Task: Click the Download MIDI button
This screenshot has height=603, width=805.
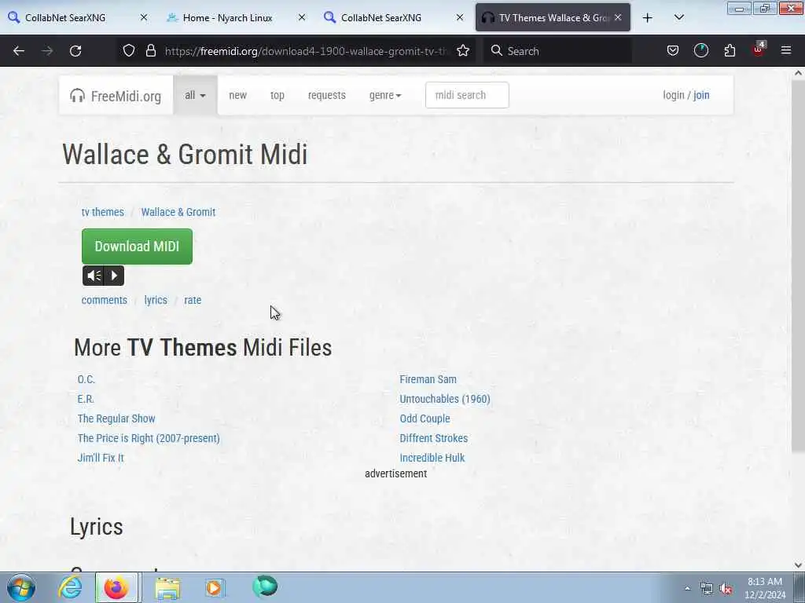Action: [x=137, y=247]
